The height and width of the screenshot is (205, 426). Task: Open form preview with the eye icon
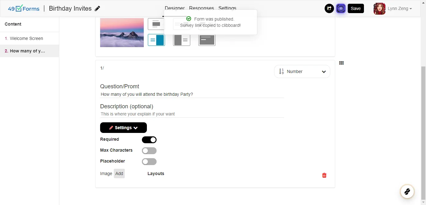(x=341, y=8)
